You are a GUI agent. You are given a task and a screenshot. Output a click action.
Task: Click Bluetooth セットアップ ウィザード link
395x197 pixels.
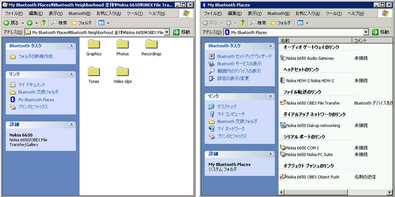click(x=244, y=56)
